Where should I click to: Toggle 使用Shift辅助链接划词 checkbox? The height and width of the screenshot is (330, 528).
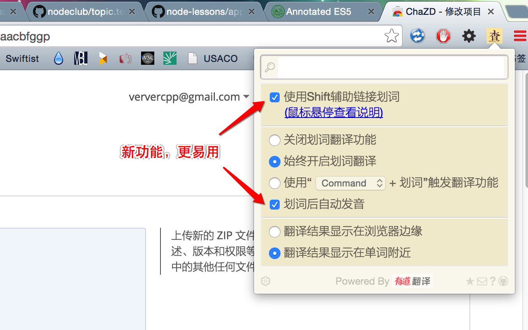point(275,97)
